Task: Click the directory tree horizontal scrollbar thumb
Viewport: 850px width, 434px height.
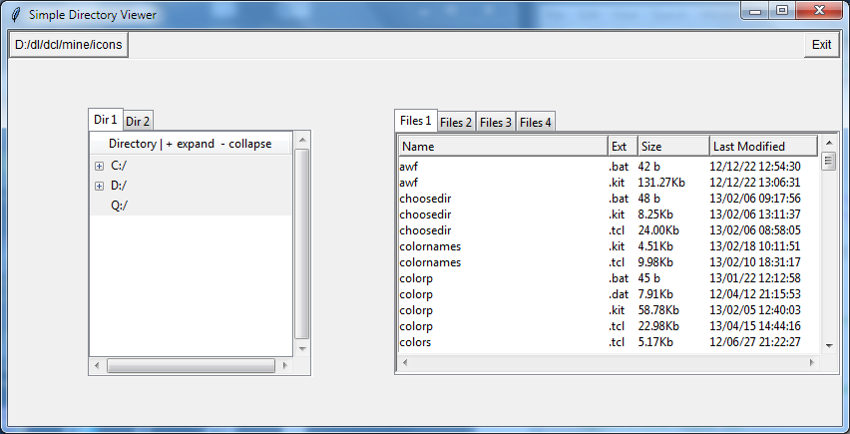Action: coord(191,366)
